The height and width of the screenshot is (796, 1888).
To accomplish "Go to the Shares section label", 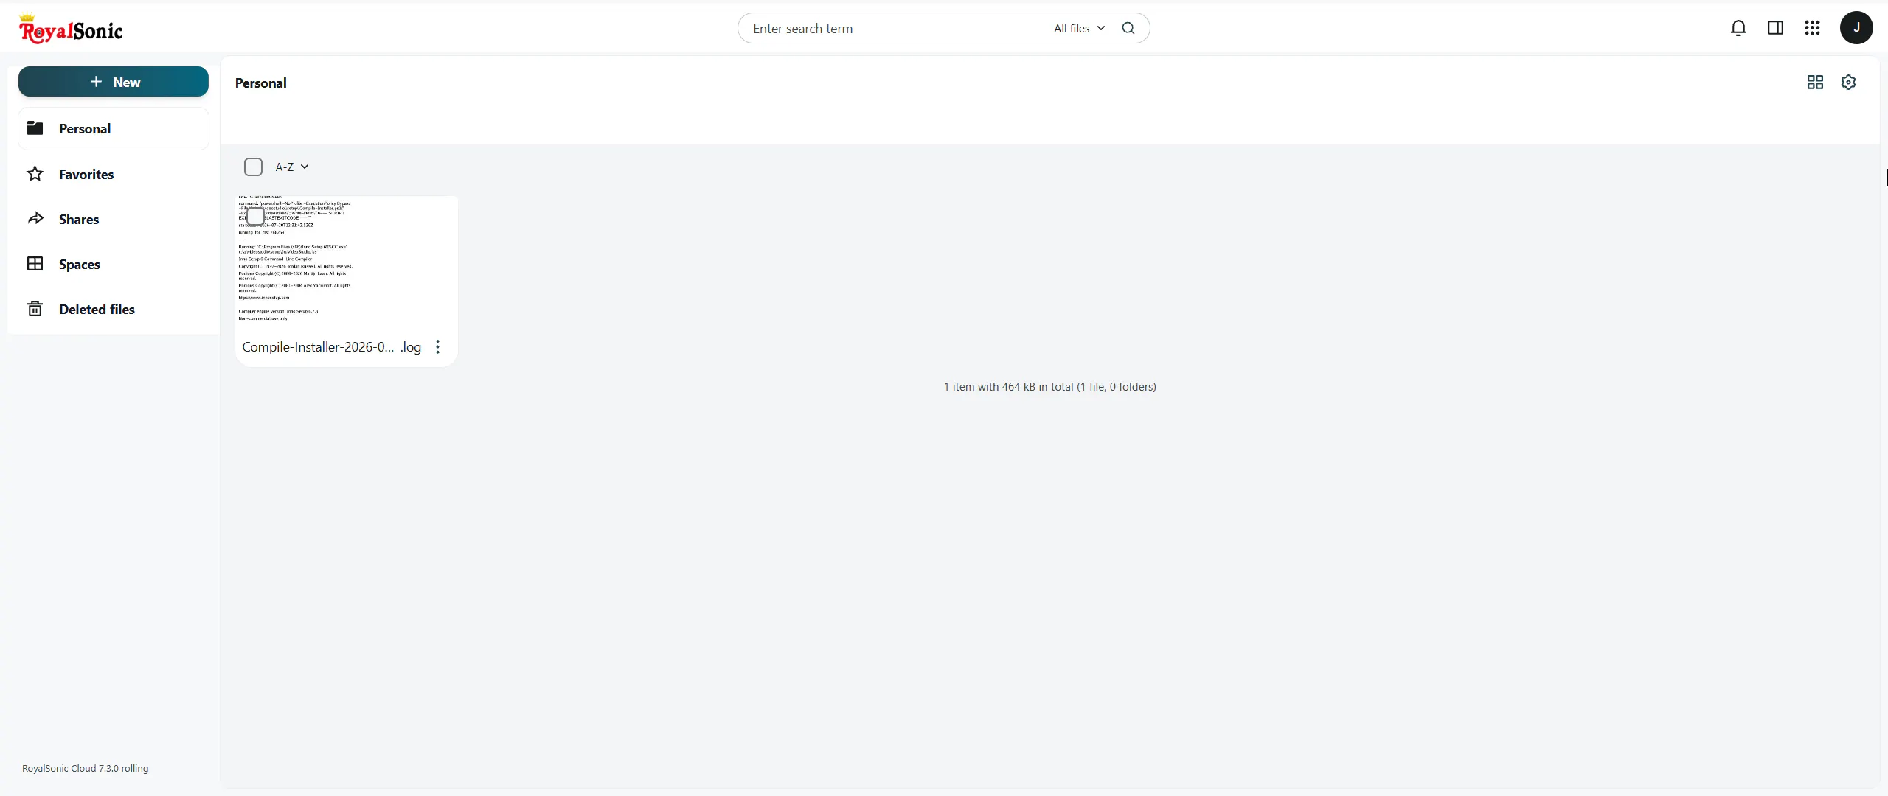I will point(79,219).
